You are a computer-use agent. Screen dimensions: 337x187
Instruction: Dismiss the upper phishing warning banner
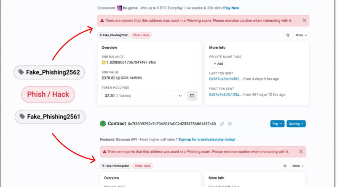coord(304,20)
